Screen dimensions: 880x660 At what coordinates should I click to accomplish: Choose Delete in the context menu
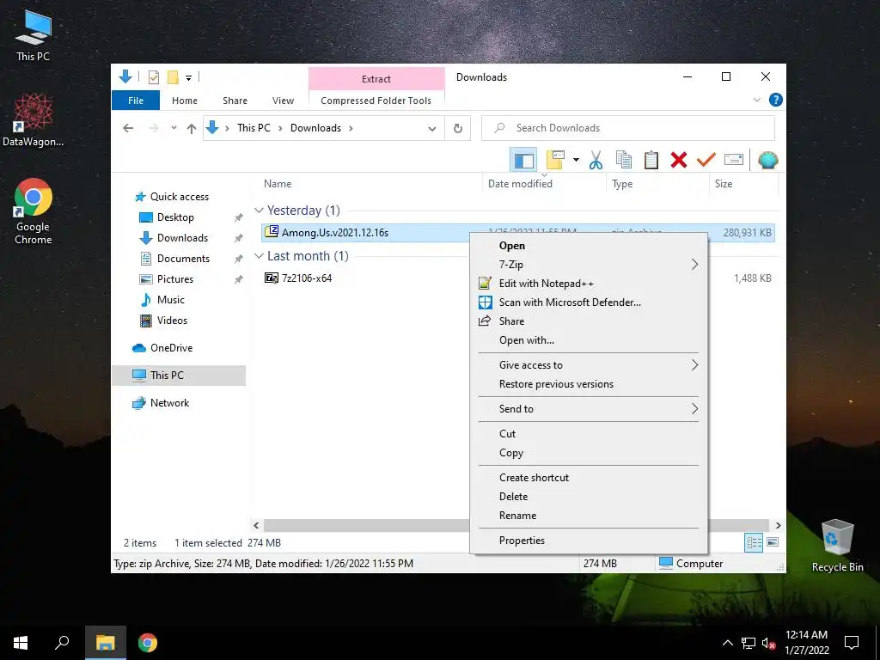point(588,496)
